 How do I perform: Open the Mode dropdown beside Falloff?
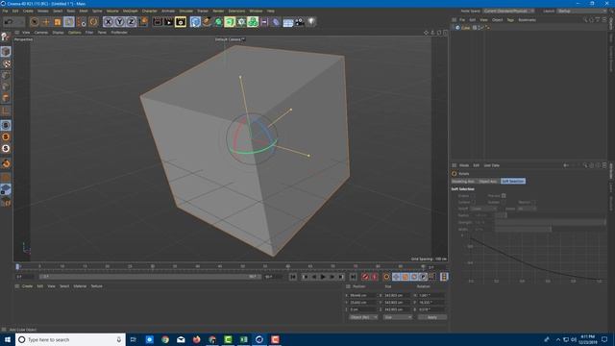click(527, 209)
